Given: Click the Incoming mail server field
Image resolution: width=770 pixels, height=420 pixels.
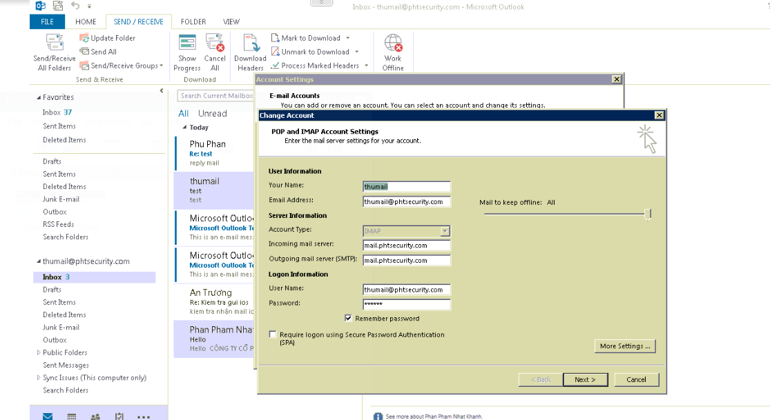Looking at the screenshot, I should [407, 246].
